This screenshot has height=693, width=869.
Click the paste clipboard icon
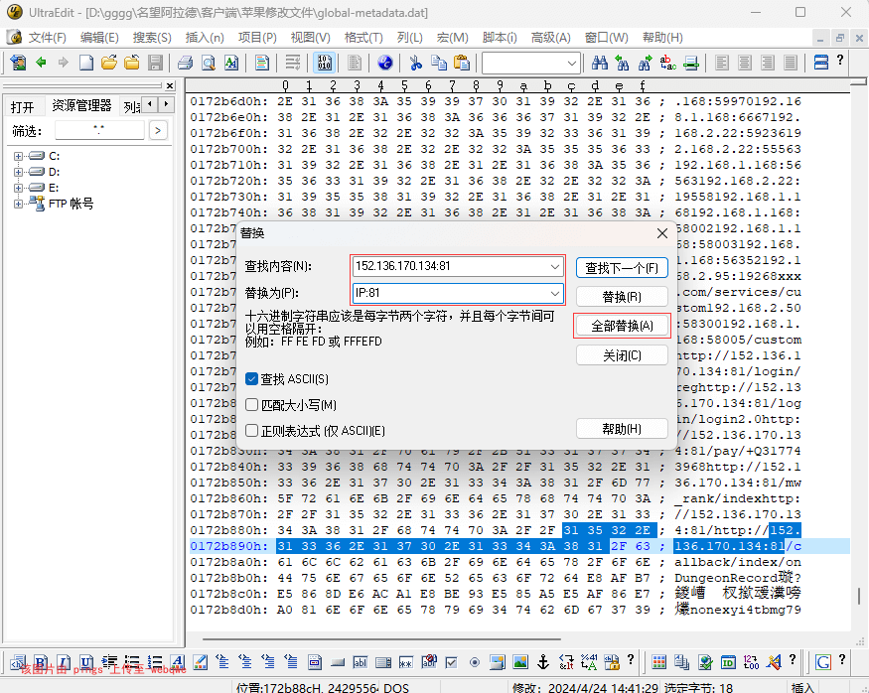(461, 62)
